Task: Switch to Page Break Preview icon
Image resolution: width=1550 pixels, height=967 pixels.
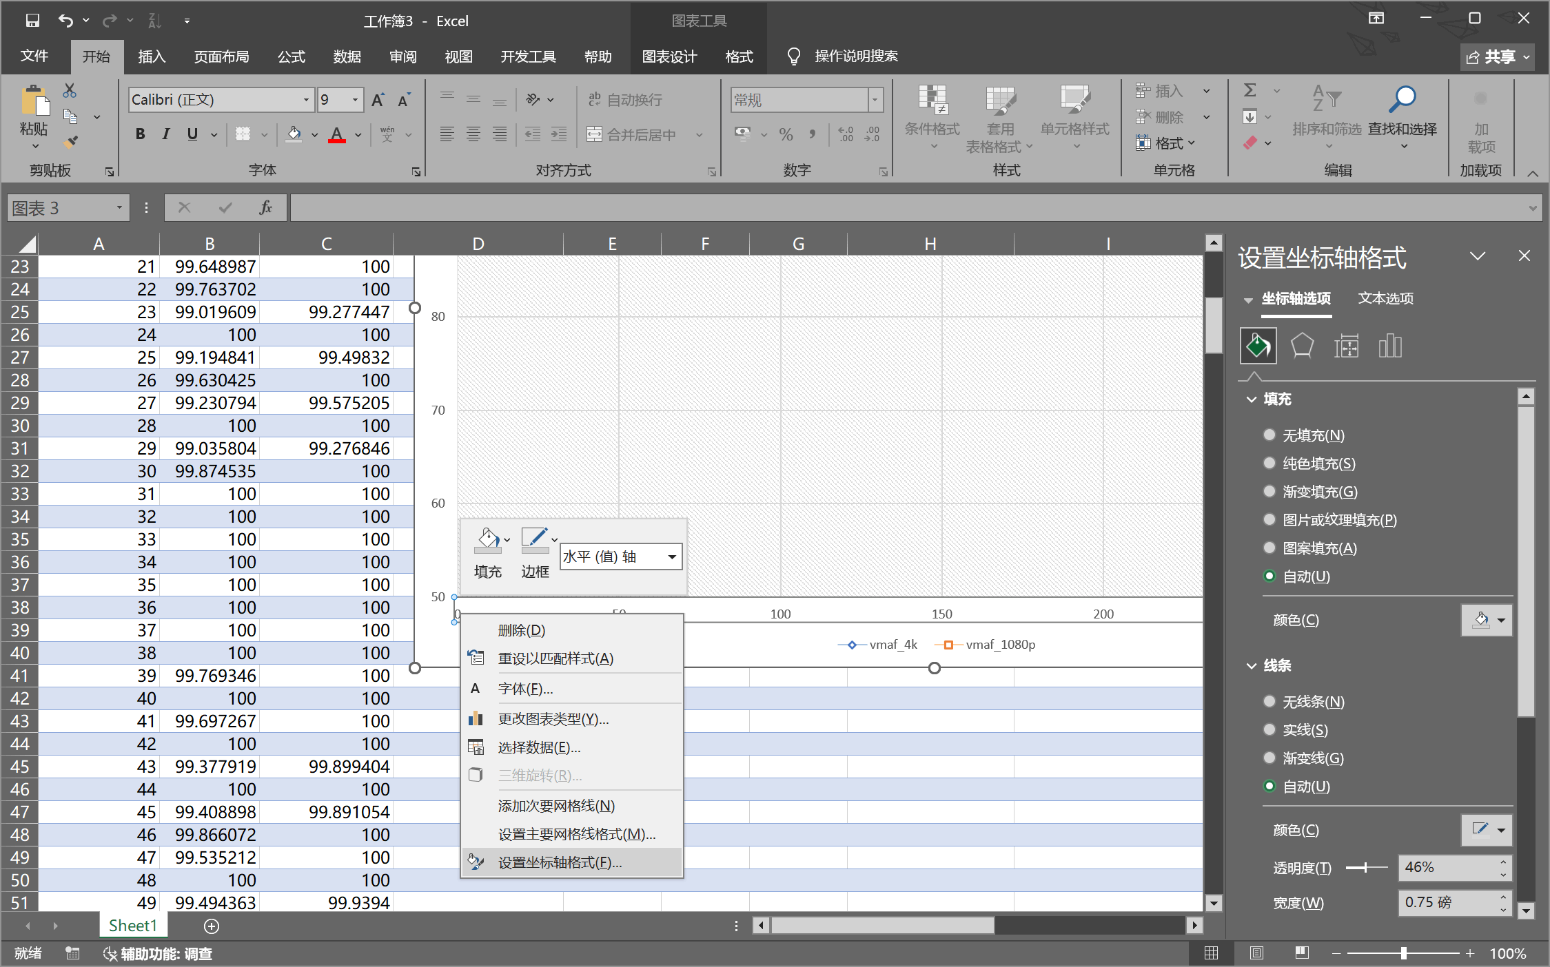Action: 1302,953
